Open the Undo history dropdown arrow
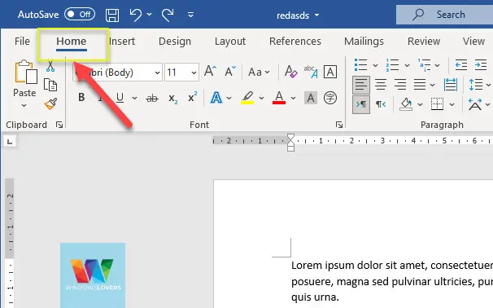 click(x=150, y=15)
